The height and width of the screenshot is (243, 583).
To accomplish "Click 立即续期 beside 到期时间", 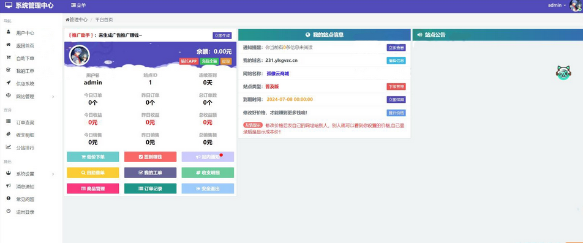I will [x=396, y=100].
